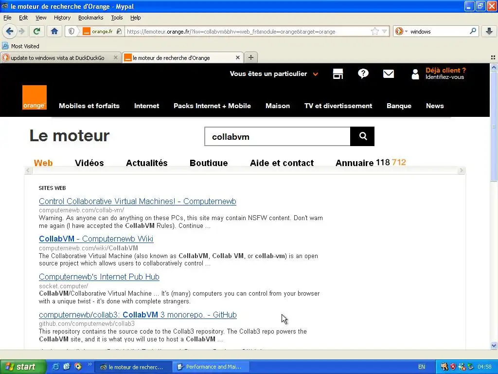498x374 pixels.
Task: Go back with the browser Back arrow
Action: (x=10, y=31)
